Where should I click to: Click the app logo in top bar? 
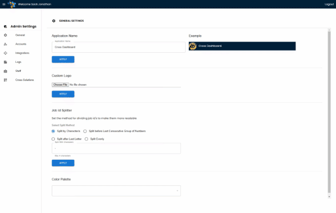pos(12,4)
